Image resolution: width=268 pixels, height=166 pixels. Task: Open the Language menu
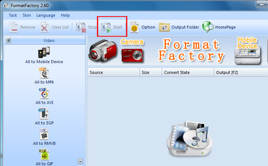tap(46, 15)
